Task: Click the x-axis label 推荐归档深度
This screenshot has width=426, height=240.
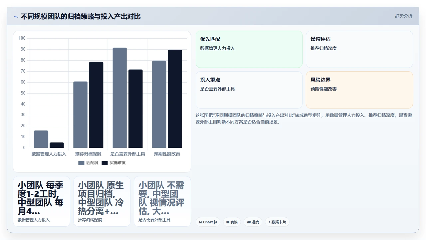Action: click(x=88, y=154)
